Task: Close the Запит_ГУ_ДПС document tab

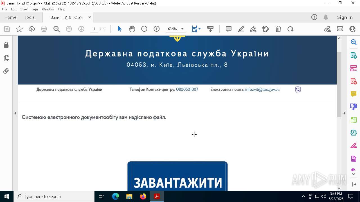Action: (89, 17)
